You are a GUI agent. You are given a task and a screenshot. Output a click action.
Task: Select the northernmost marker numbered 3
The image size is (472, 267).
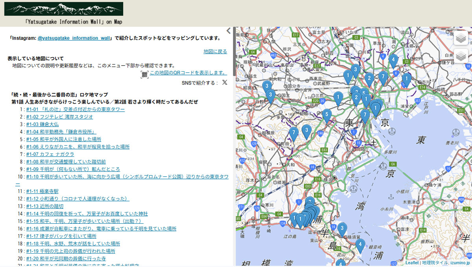(356, 72)
